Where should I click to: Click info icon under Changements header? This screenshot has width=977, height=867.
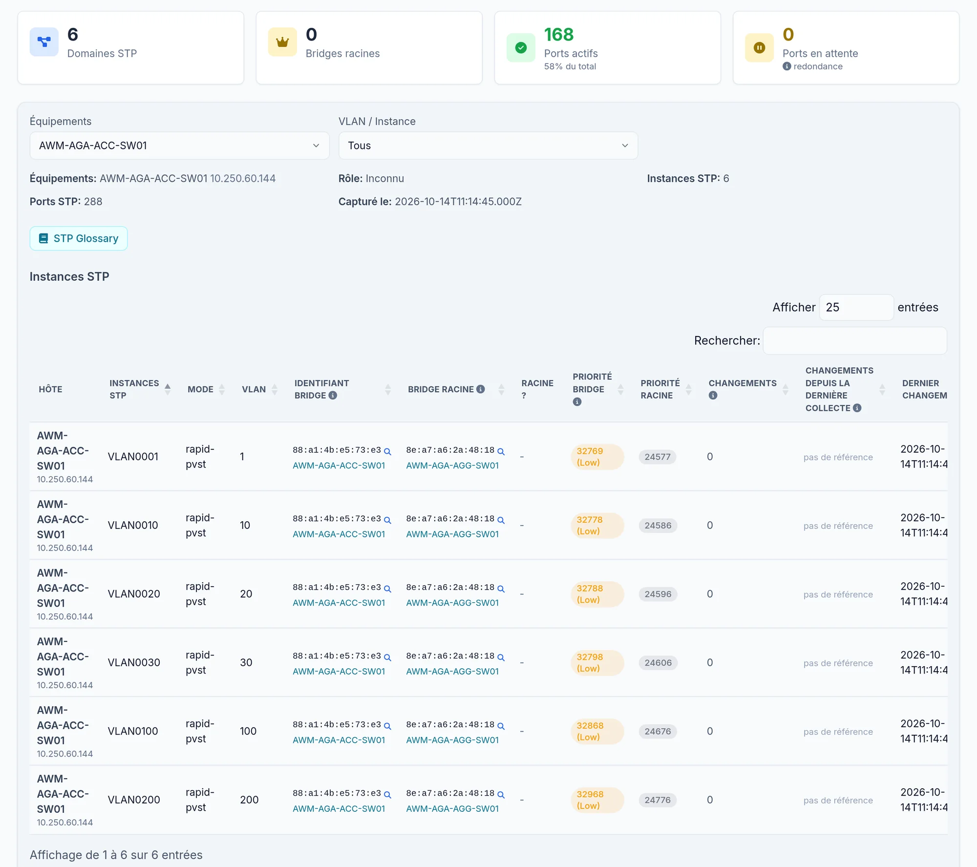[713, 396]
